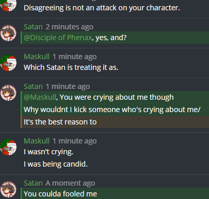Viewport: 209px width, 199px height.
Task: Select the 'Disagreeing is not an attack' message
Action: click(x=102, y=8)
